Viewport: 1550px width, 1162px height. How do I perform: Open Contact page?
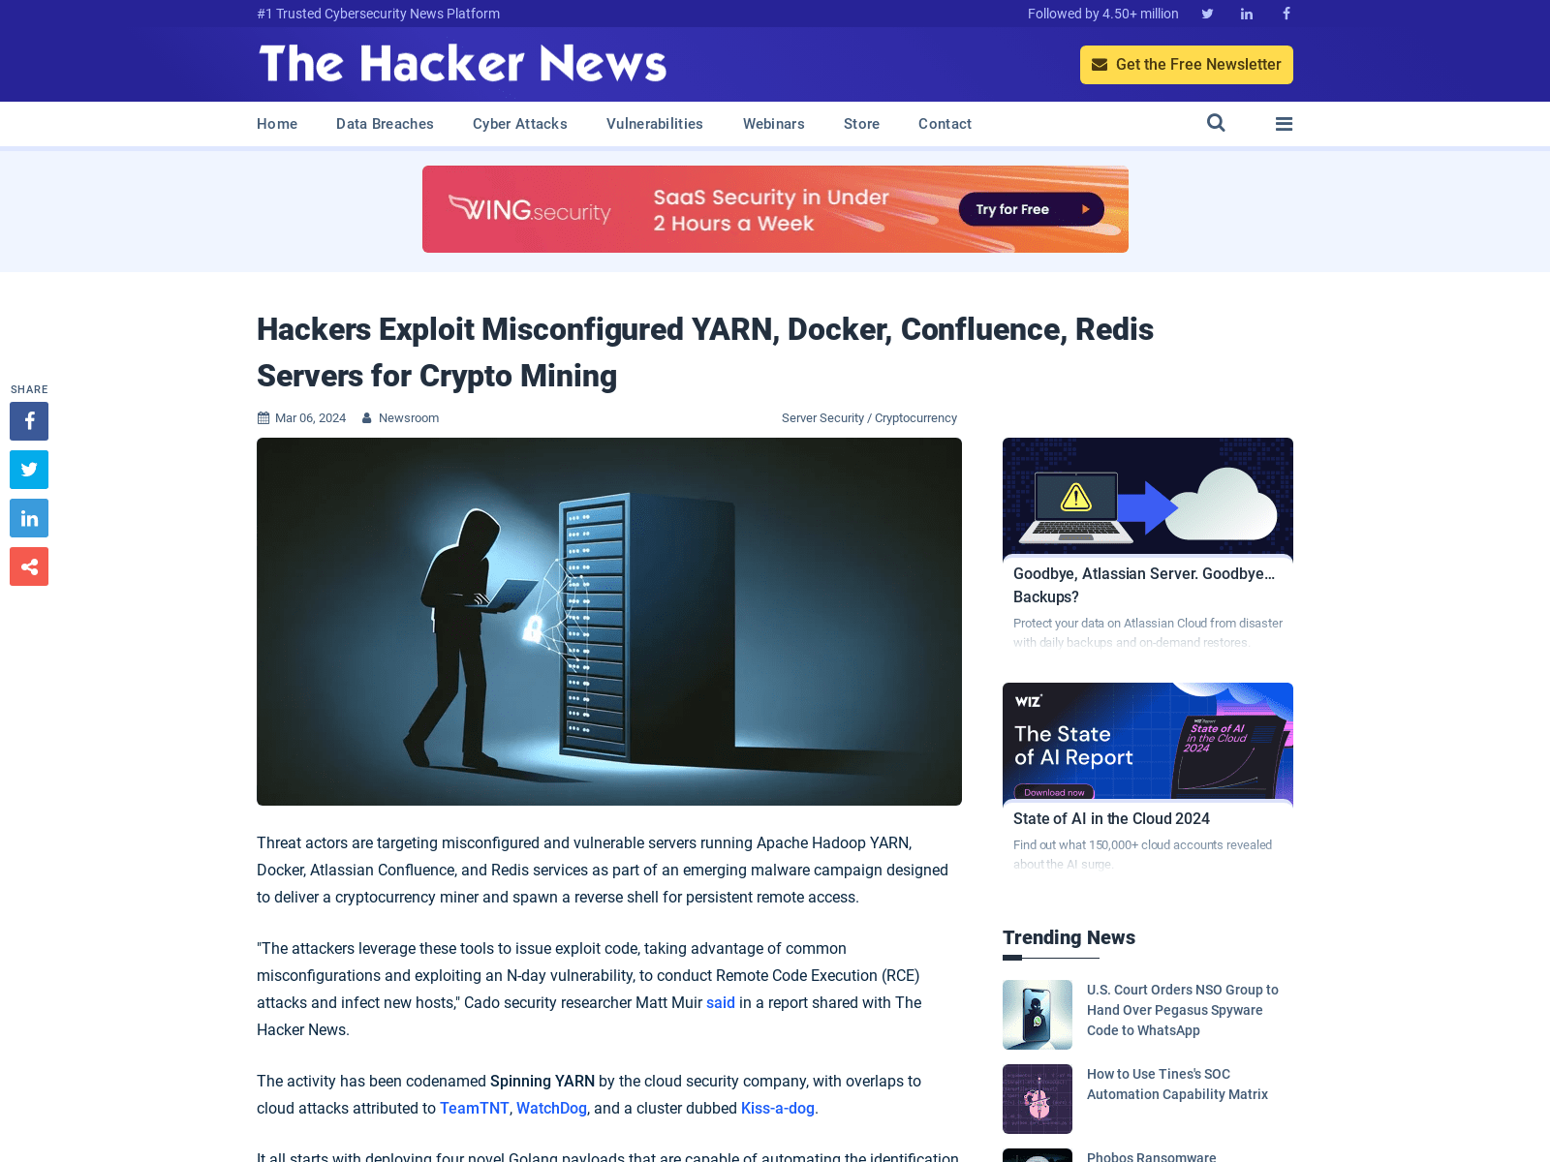pos(945,124)
